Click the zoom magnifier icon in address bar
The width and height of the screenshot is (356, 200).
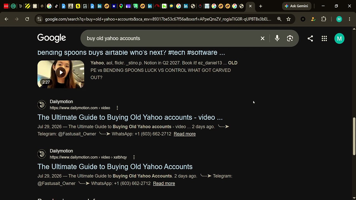(279, 19)
